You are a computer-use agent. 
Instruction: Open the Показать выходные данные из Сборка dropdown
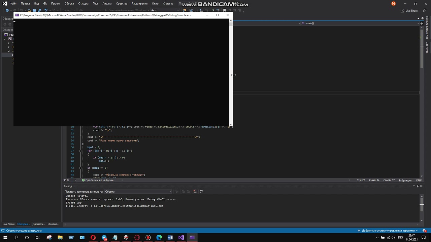[138, 192]
